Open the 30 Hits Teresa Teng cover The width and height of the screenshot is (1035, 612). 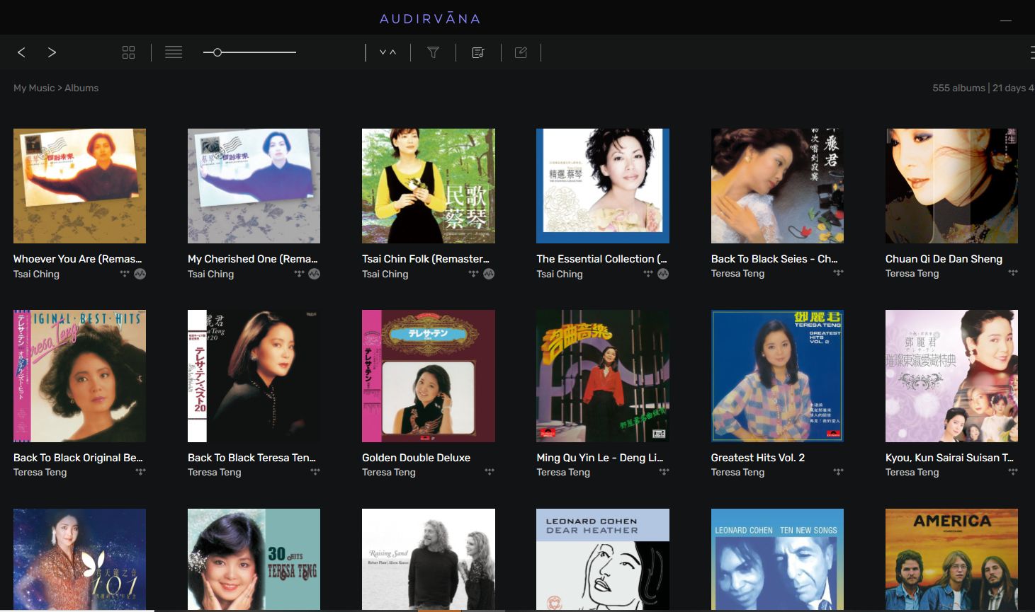(254, 559)
